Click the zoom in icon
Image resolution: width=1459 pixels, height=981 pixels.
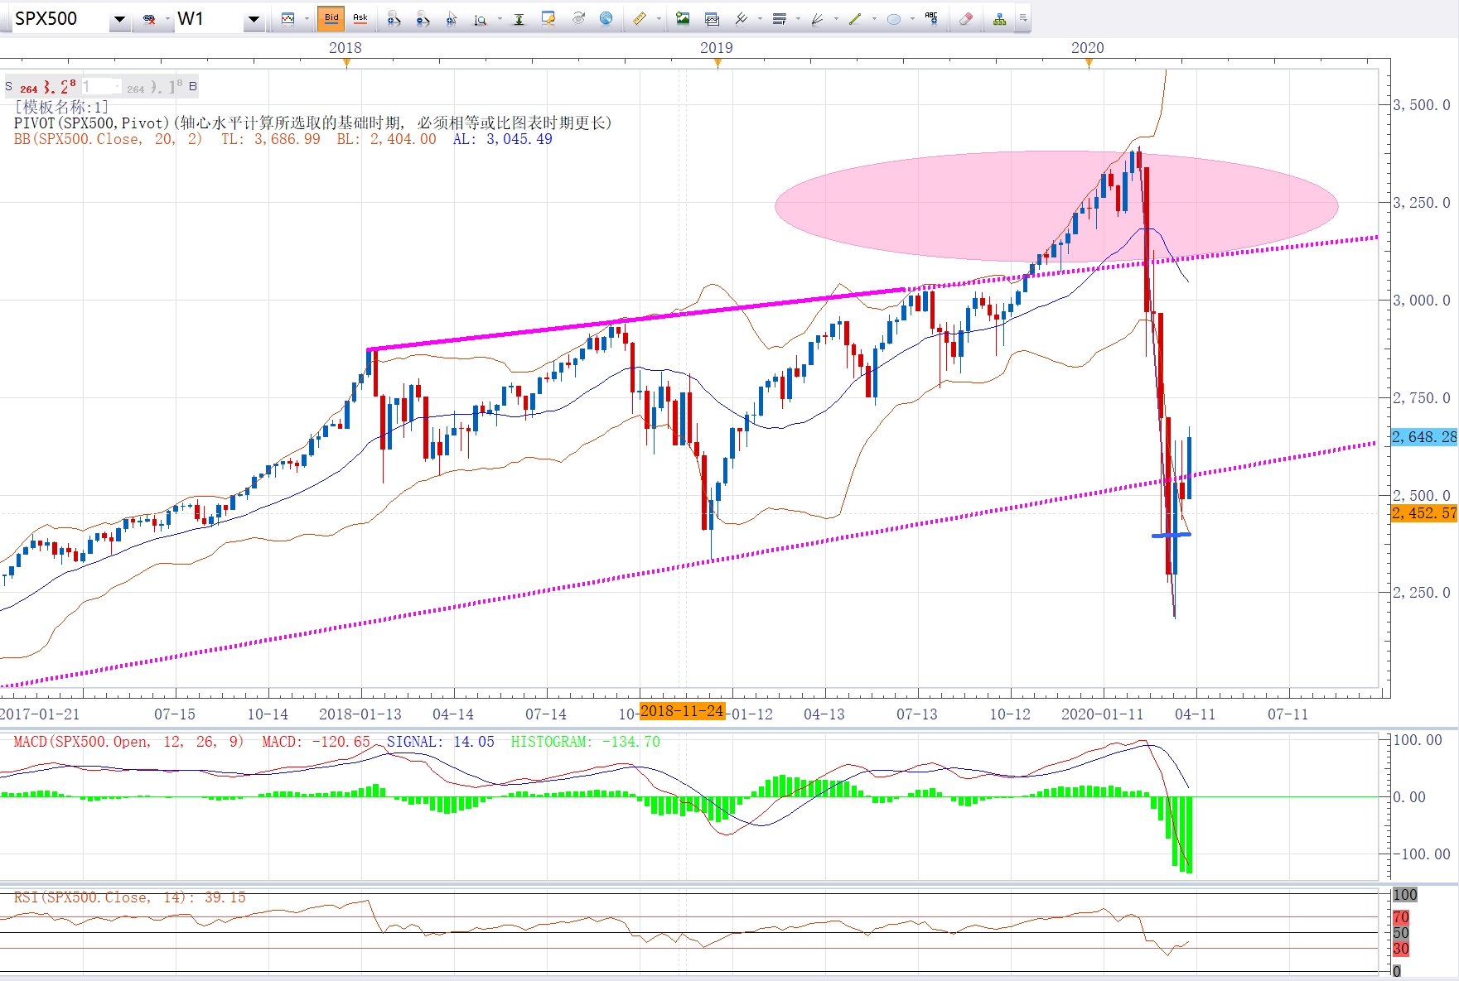(394, 18)
